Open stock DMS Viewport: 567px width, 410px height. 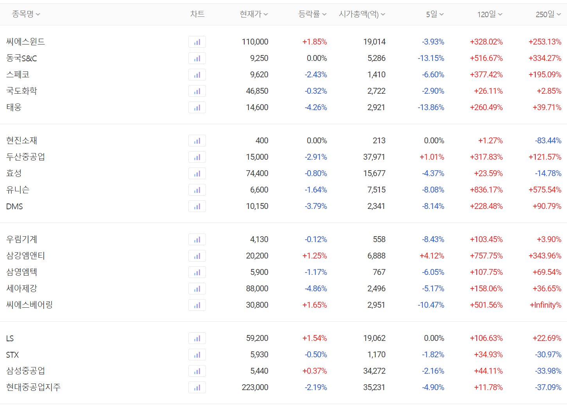(x=14, y=206)
